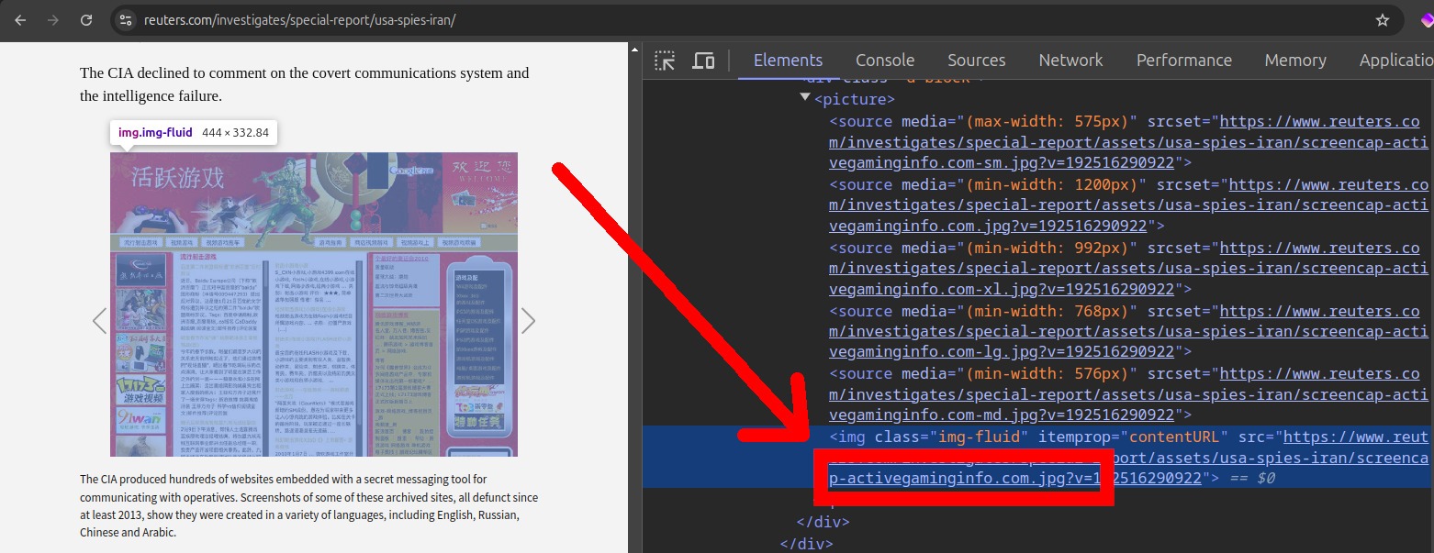Screen dimensions: 1434x553
Task: Bookmark this page with star icon
Action: point(1382,20)
